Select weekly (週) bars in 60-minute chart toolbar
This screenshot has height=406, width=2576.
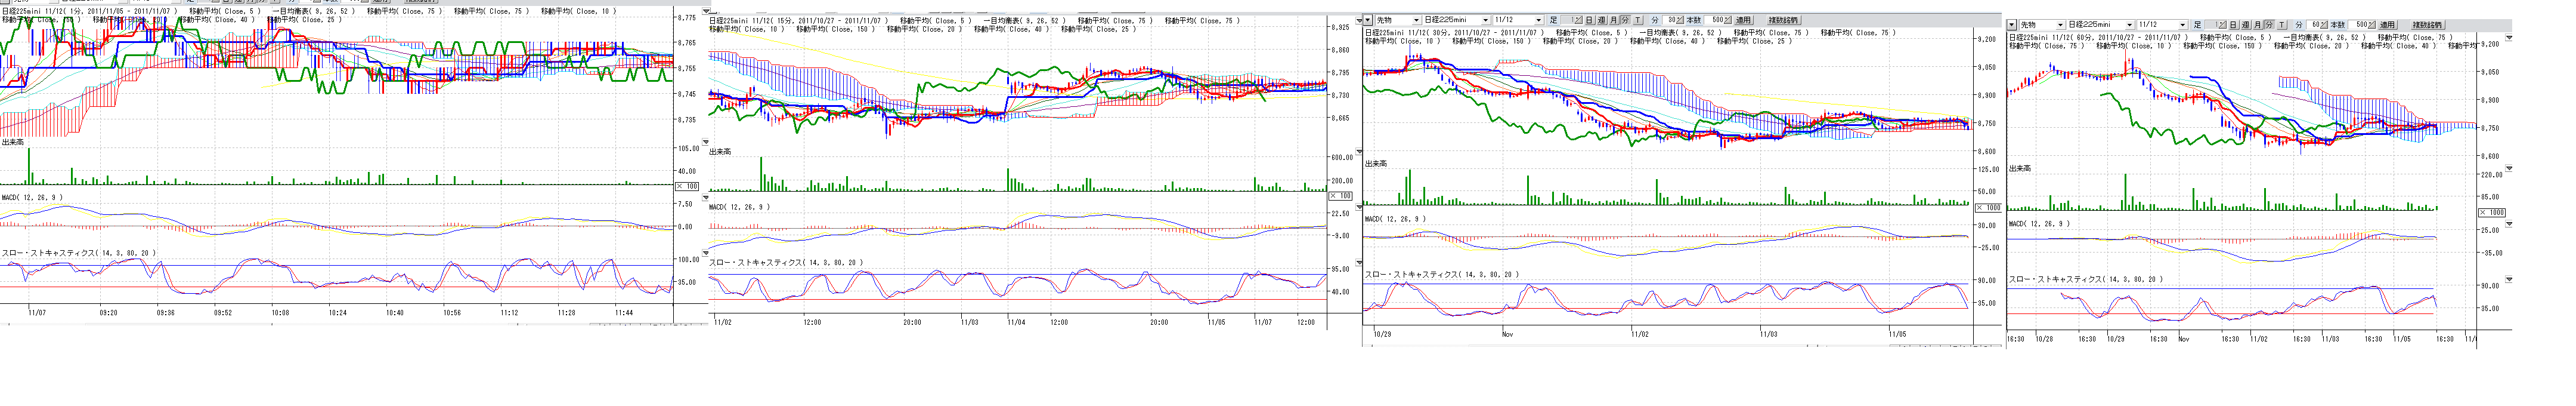tap(2246, 25)
